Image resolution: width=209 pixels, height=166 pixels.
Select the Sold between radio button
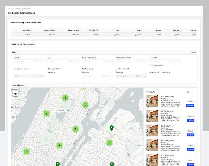(x=15, y=69)
